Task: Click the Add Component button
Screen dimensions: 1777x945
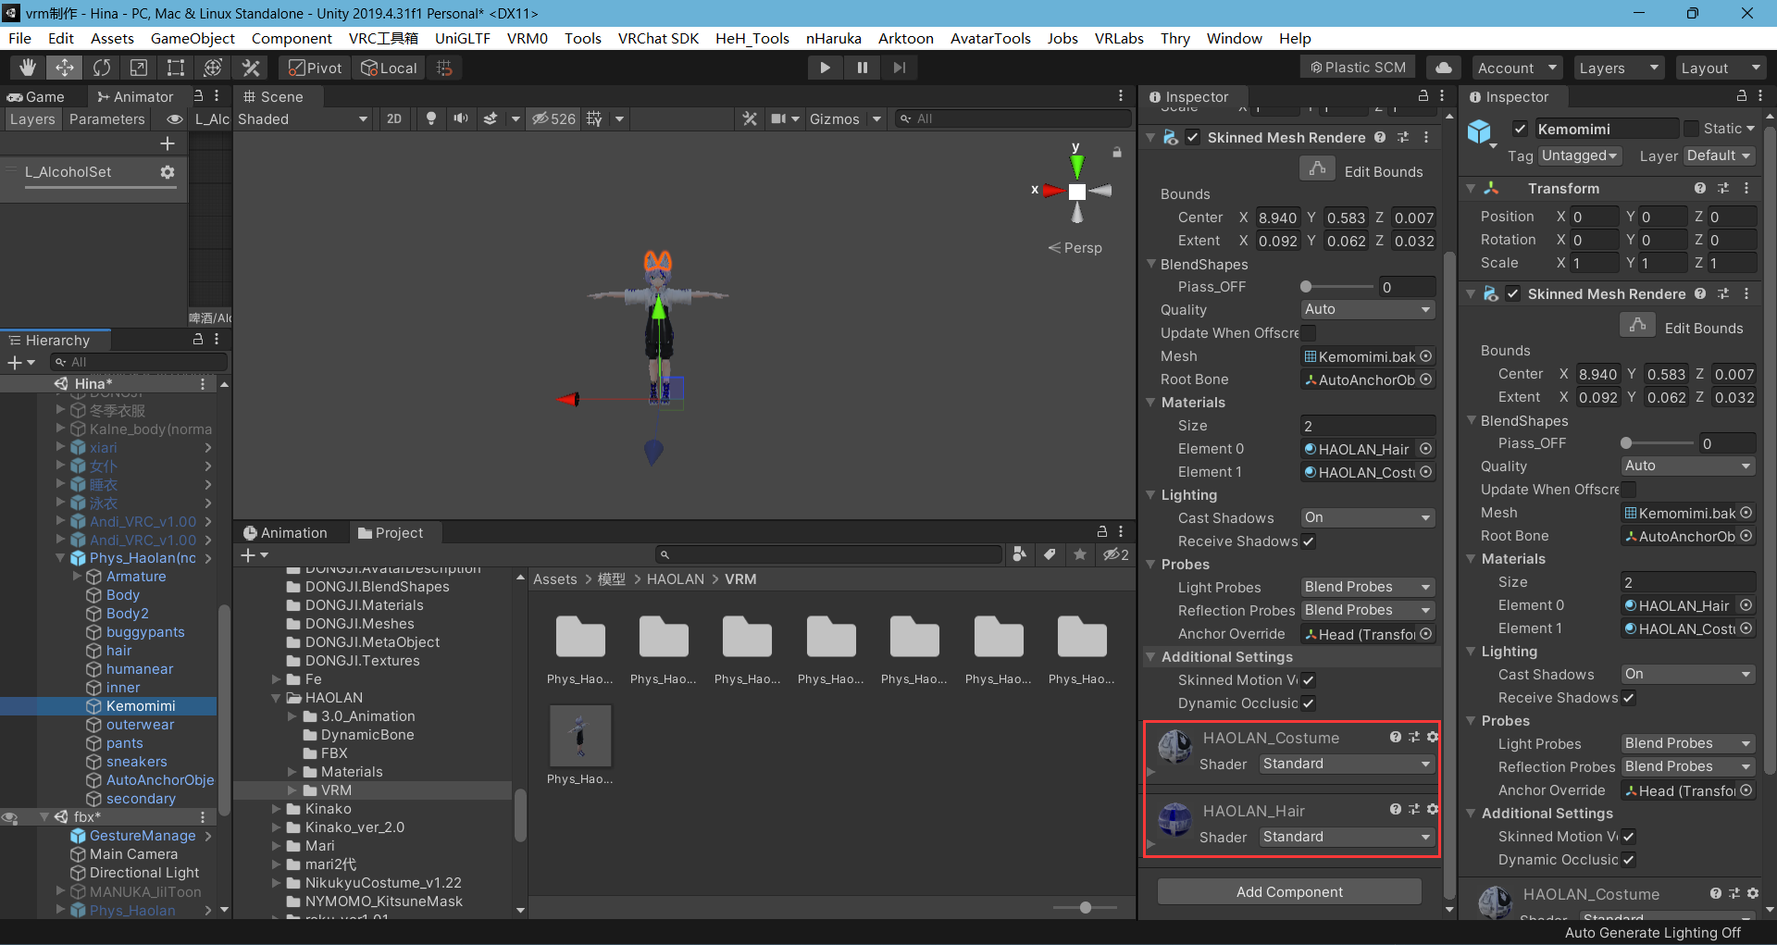Action: point(1289,891)
